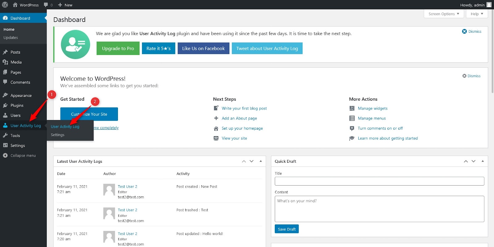This screenshot has height=247, width=494.
Task: Click the plus icon beside Add an About page
Action: click(x=216, y=118)
